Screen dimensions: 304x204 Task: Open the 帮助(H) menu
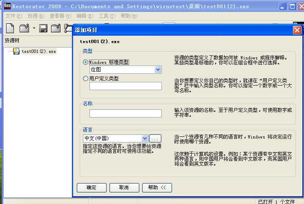129,16
